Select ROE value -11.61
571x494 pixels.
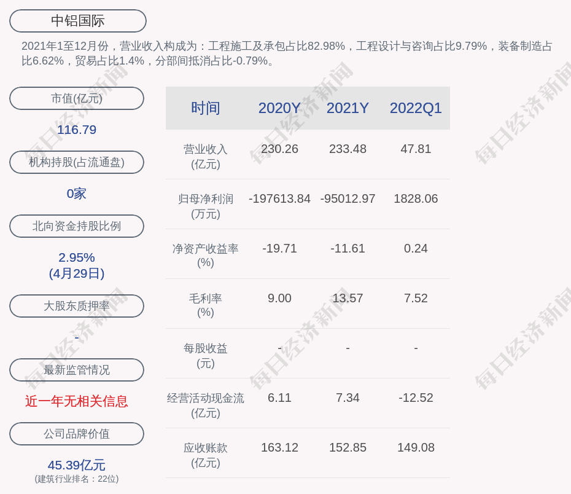pyautogui.click(x=348, y=248)
